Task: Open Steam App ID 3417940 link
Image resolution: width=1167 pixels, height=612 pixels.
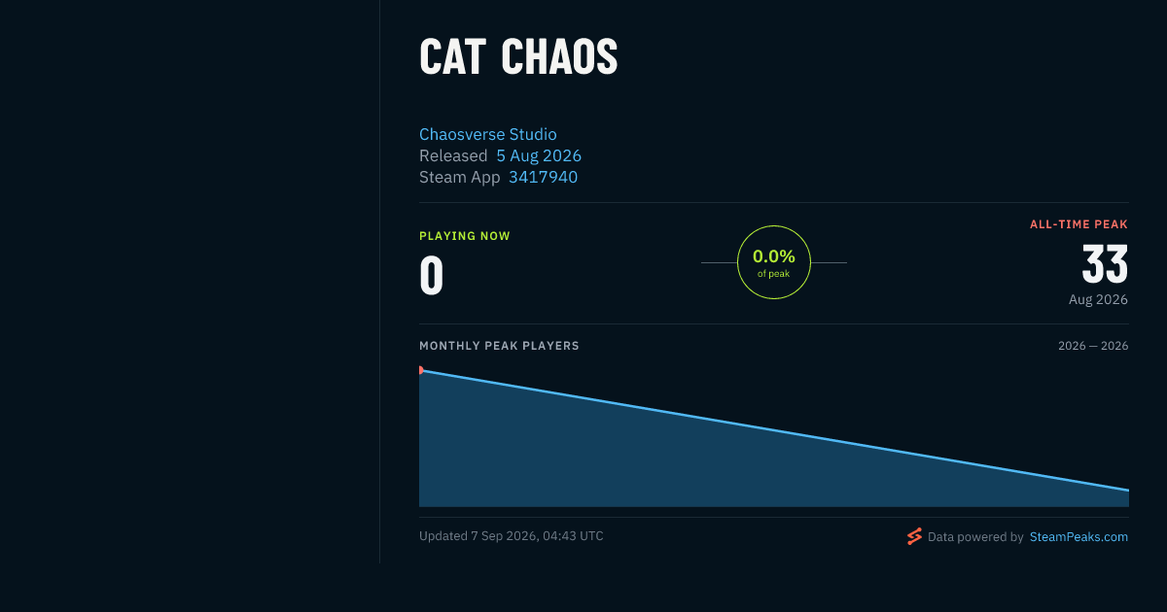Action: click(543, 177)
